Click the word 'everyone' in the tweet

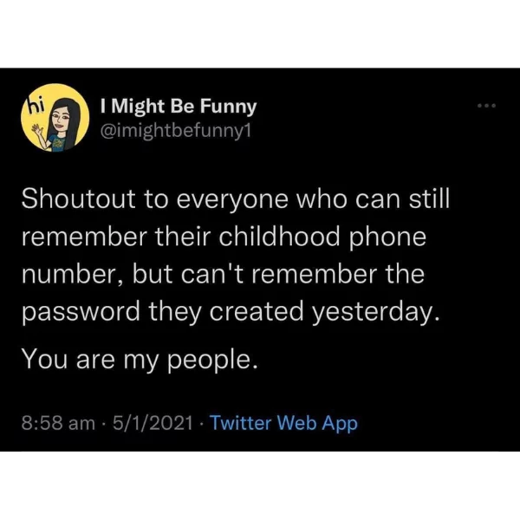click(x=232, y=200)
